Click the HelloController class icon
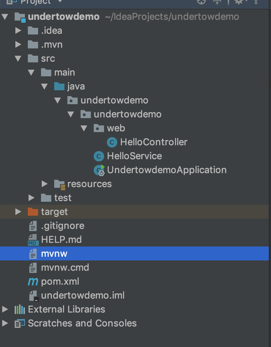The image size is (271, 347). click(x=112, y=142)
